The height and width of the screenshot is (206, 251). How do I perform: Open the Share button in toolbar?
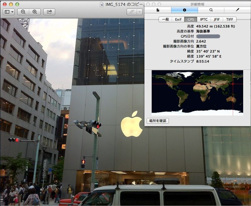[49, 12]
